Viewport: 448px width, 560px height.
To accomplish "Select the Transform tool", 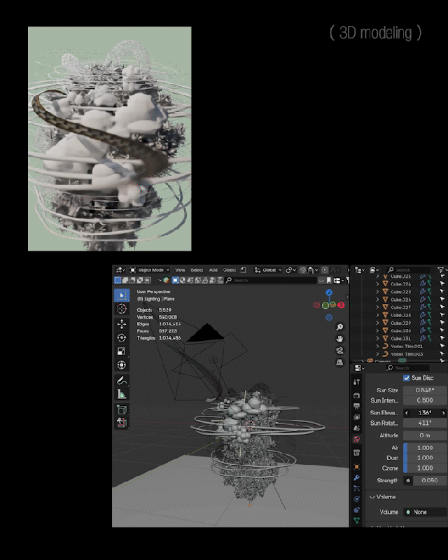I will (x=122, y=365).
